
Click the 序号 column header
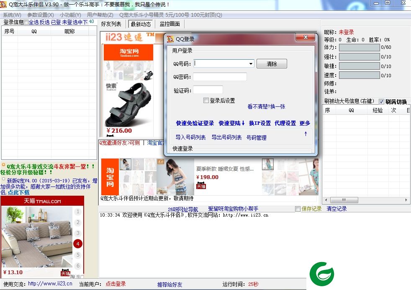click(10, 32)
